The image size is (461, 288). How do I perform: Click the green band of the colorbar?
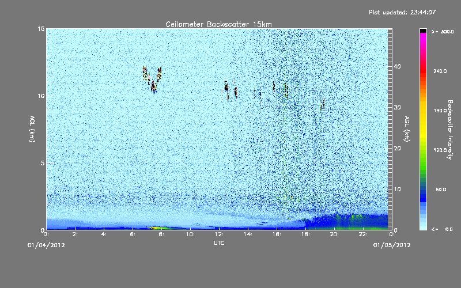[x=423, y=162]
